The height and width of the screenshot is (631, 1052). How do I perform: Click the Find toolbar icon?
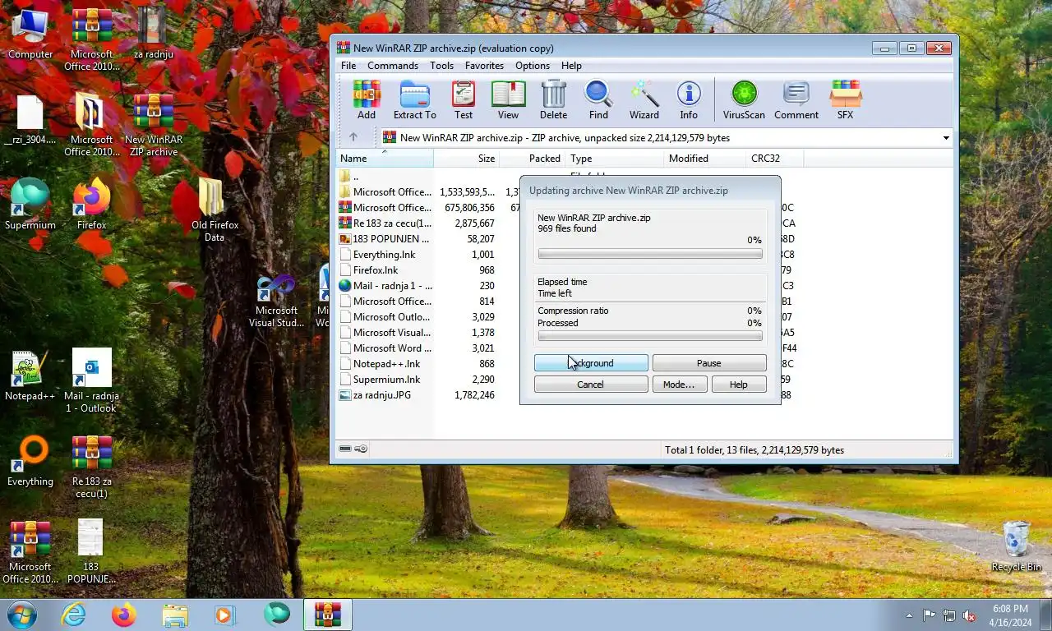point(598,100)
